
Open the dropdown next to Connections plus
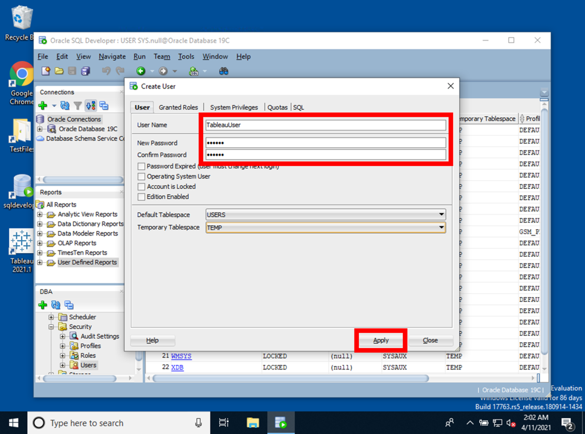tap(54, 106)
